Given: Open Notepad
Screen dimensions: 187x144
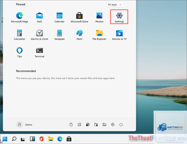Looking at the screenshot, I should point(59,35).
